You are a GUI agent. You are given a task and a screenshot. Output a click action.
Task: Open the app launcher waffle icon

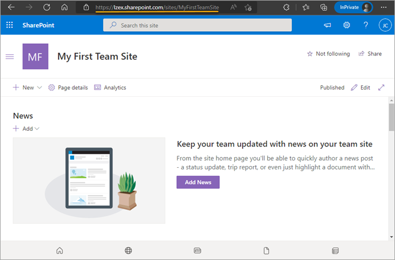coord(10,25)
